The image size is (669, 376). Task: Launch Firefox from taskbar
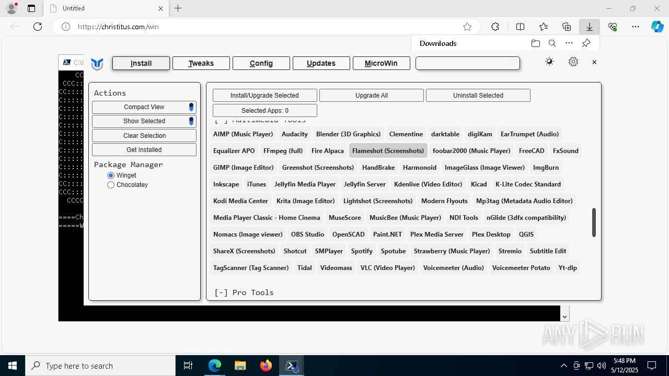(x=266, y=366)
